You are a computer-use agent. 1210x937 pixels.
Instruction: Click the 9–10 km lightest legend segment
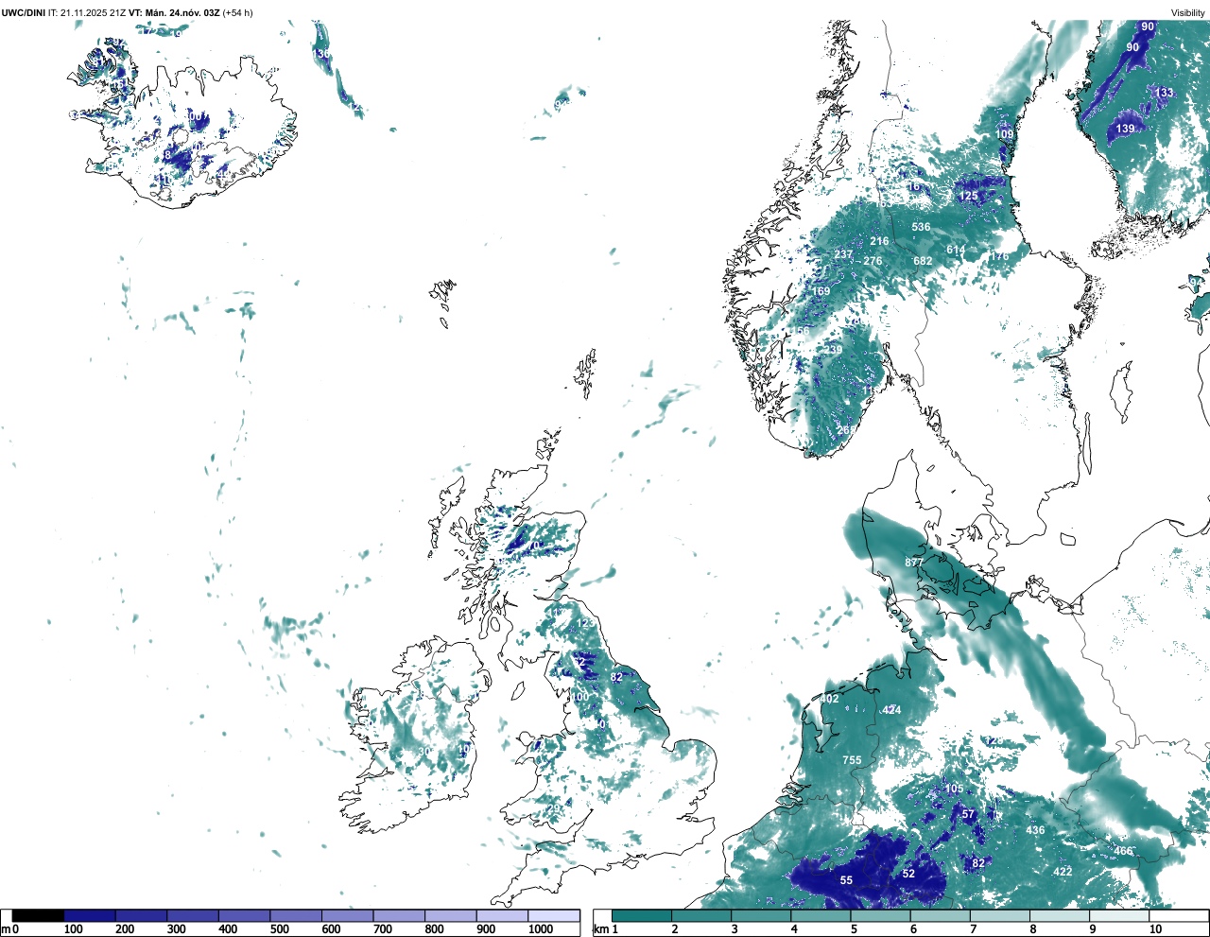1120,915
